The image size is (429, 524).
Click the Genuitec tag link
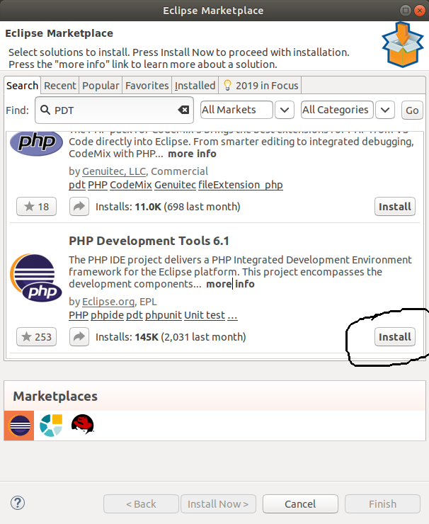tap(175, 185)
